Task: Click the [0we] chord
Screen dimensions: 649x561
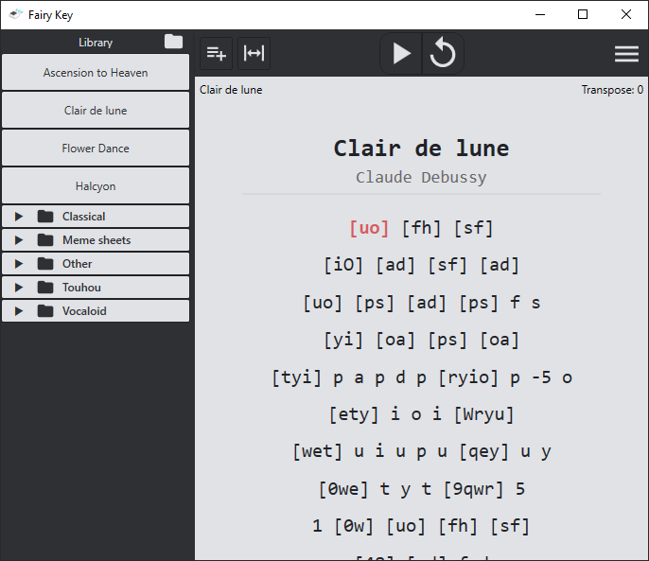Action: [343, 489]
